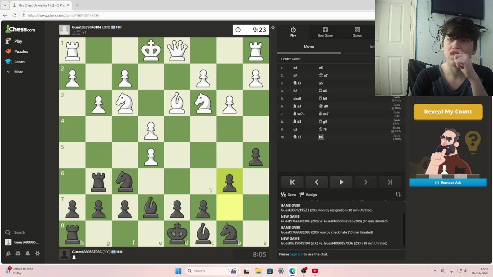Open taskbar Settings gear app
493x277 pixels.
[281, 271]
